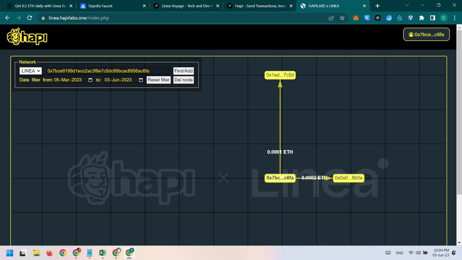
Task: Reload the current page
Action: tap(29, 18)
